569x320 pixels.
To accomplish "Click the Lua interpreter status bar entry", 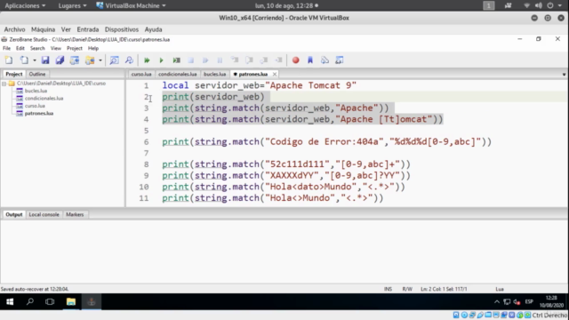I will click(x=500, y=289).
